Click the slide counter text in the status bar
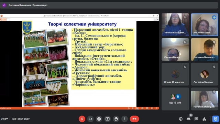Viewport: 220px width, 124px height. point(5,108)
